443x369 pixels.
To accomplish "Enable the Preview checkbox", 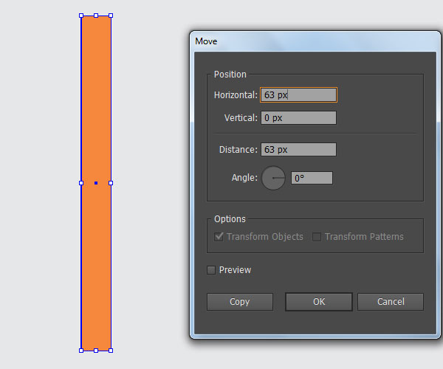I will pos(211,270).
